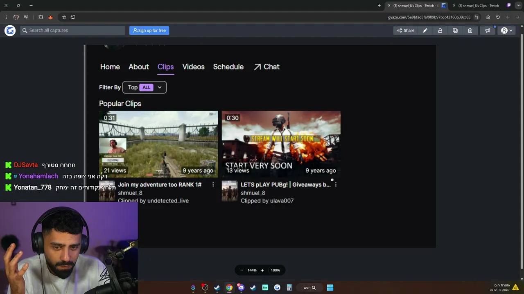The width and height of the screenshot is (524, 294).
Task: Expand the user account menu
Action: (x=507, y=31)
